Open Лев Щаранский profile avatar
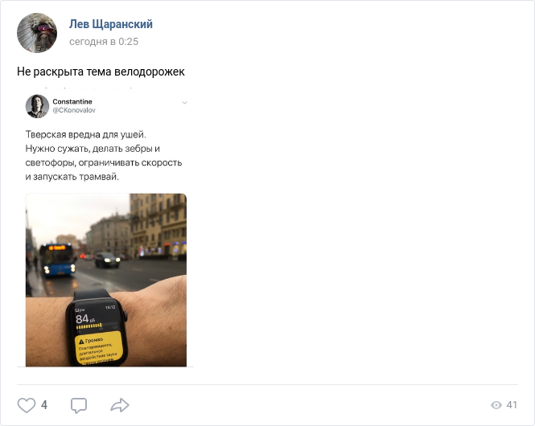The height and width of the screenshot is (426, 535). click(x=37, y=33)
